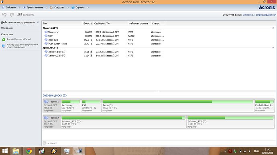The width and height of the screenshot is (277, 155).
Task: Open Google Chrome from the taskbar
Action: pos(29,151)
